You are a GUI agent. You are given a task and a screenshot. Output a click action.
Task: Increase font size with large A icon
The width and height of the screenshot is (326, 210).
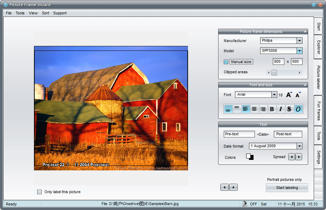[x=289, y=95]
